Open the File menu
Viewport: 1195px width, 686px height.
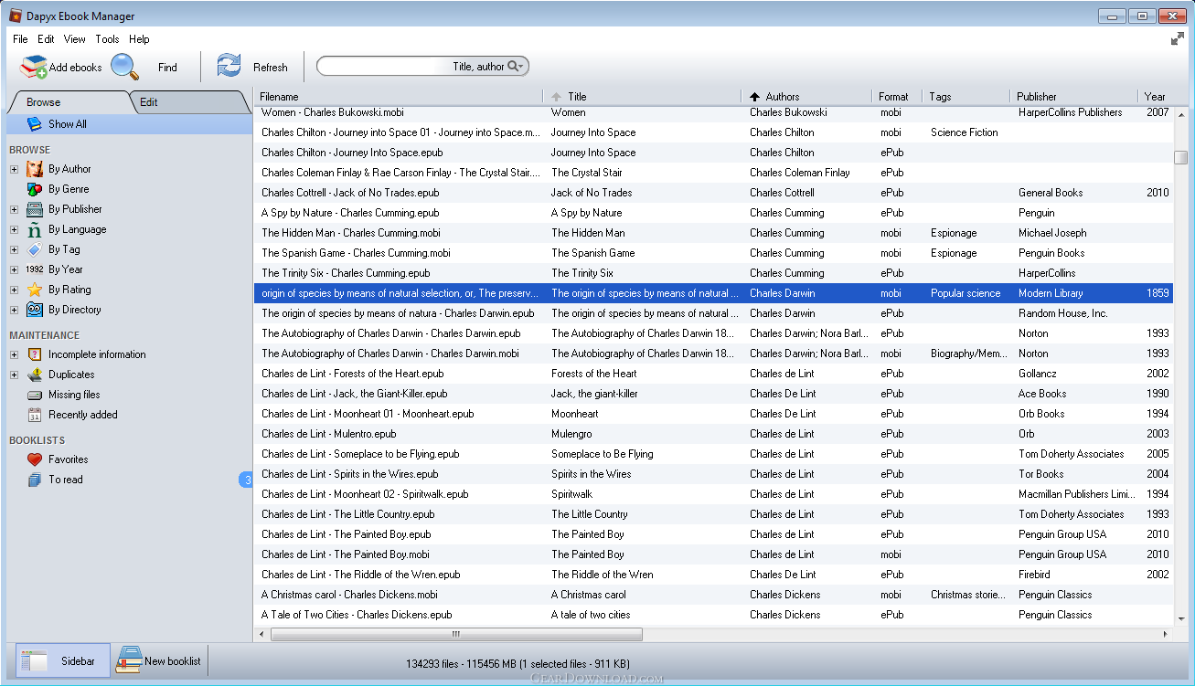coord(21,39)
